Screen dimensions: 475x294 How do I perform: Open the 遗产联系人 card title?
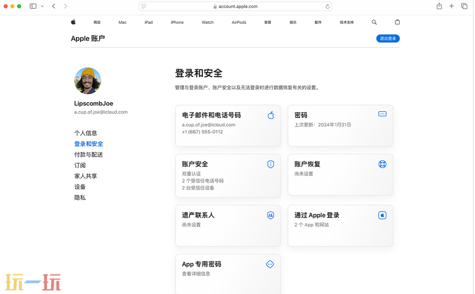(198, 215)
